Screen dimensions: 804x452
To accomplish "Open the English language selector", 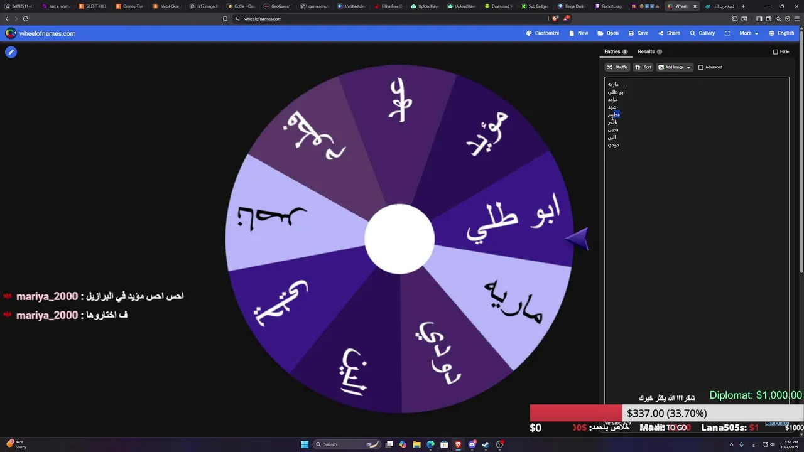I will click(781, 33).
